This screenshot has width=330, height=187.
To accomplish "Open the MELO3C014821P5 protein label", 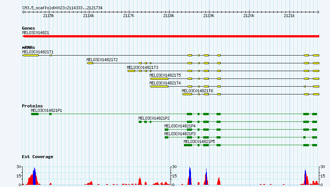I will tap(199, 141).
